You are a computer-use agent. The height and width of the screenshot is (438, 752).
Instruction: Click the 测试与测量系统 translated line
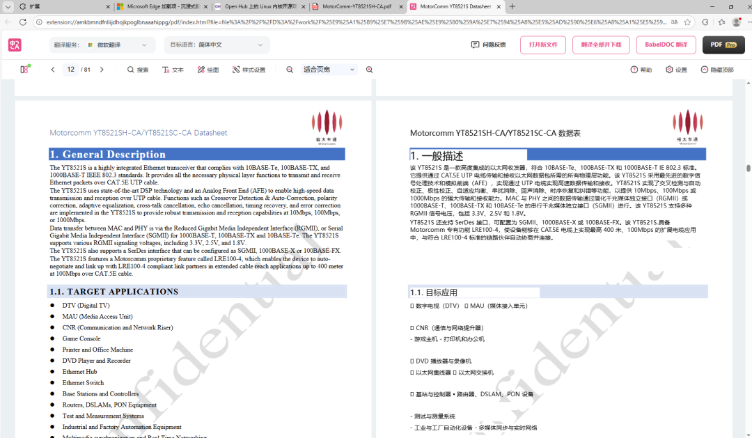click(432, 416)
